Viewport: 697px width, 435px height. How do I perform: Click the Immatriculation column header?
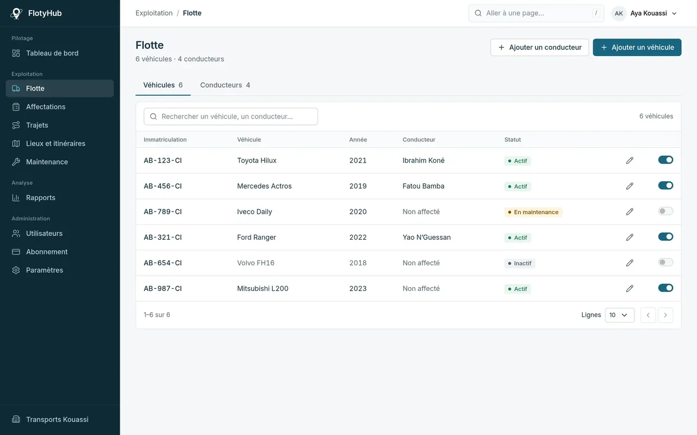click(x=165, y=140)
